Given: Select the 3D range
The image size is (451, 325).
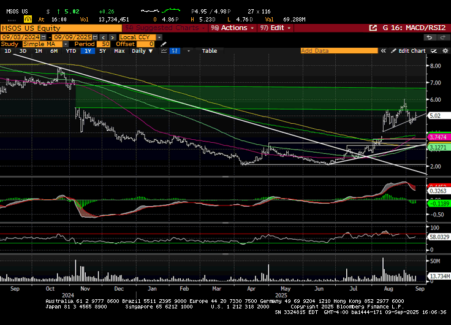Looking at the screenshot, I should pyautogui.click(x=23, y=51).
